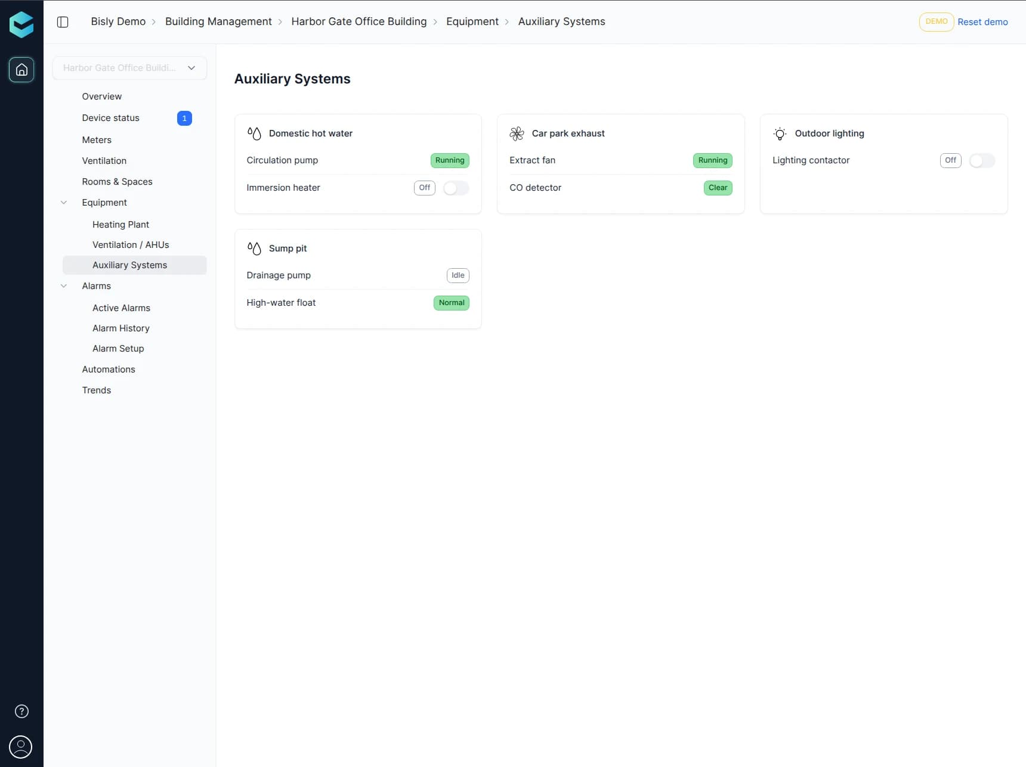1026x767 pixels.
Task: Select Auxiliary Systems in sidebar
Action: 134,265
